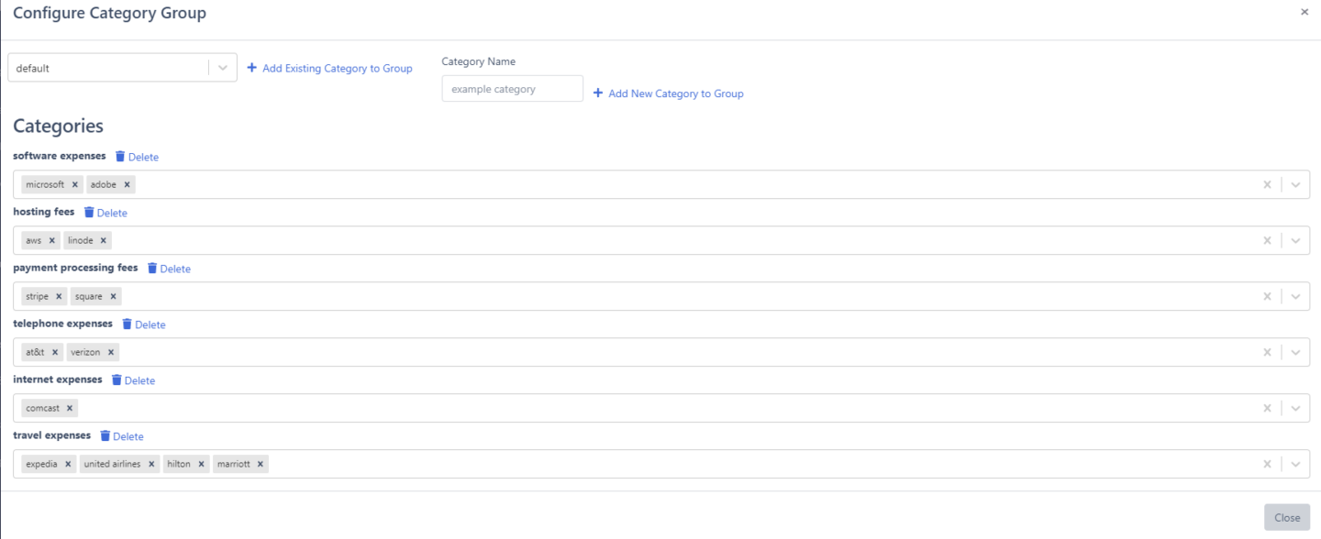This screenshot has height=539, width=1321.
Task: Click Add Existing Category to Group
Action: [x=329, y=68]
